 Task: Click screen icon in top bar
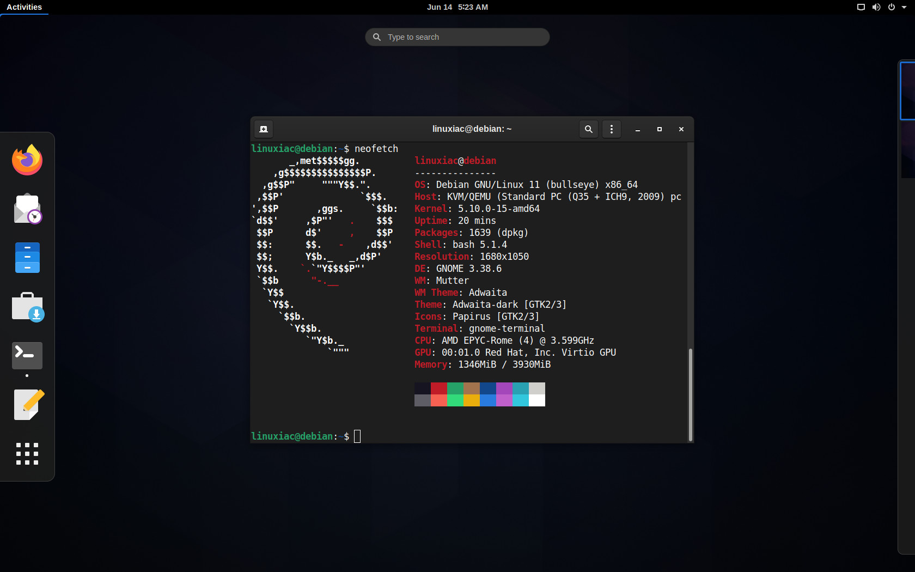861,7
